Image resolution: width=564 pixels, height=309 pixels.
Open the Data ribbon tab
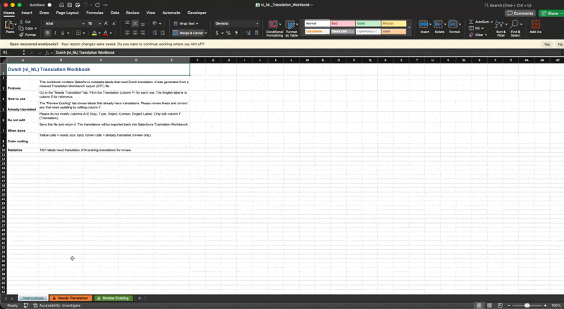[x=115, y=13]
